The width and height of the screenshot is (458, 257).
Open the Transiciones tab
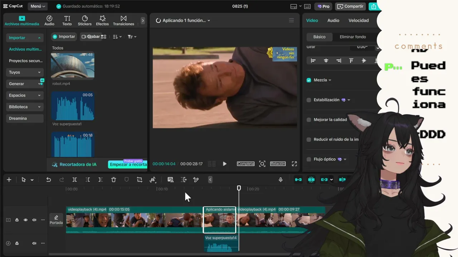[x=123, y=21]
